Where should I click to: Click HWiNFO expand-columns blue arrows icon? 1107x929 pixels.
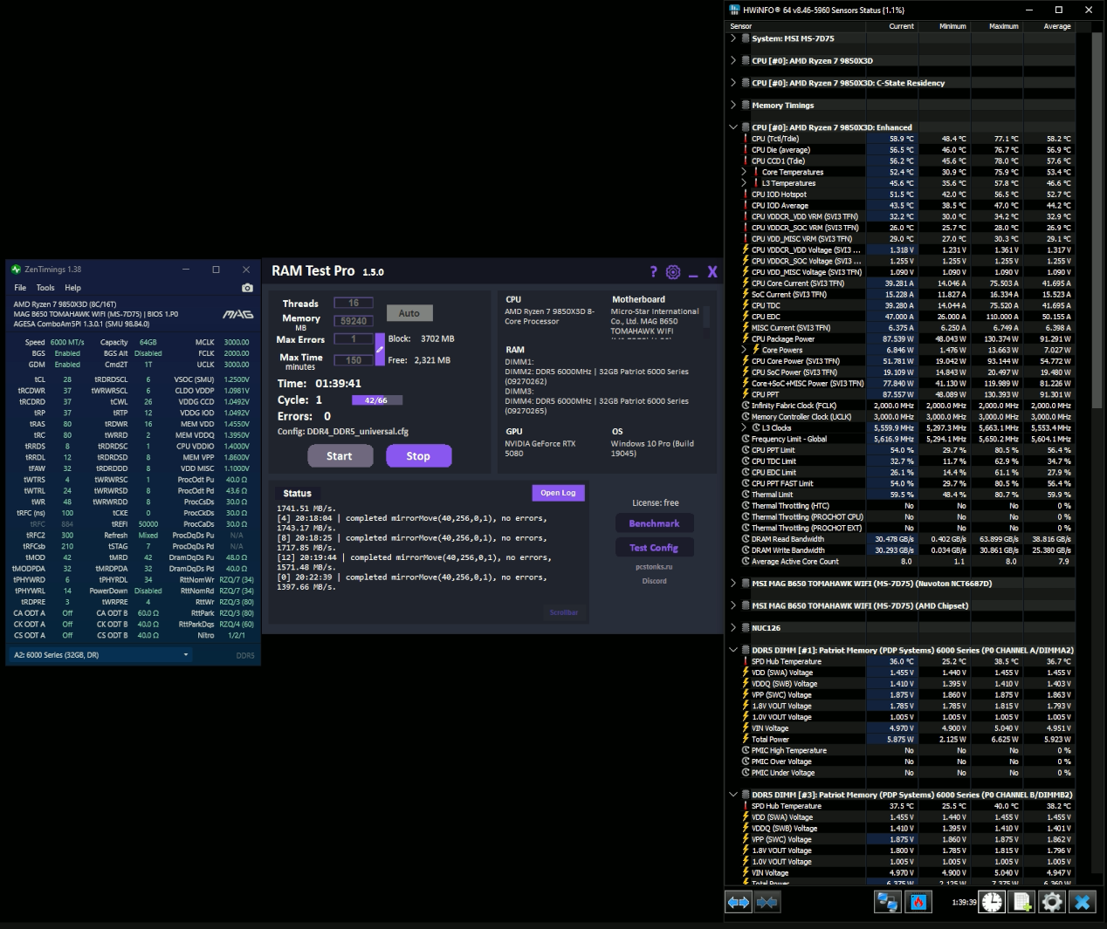739,902
